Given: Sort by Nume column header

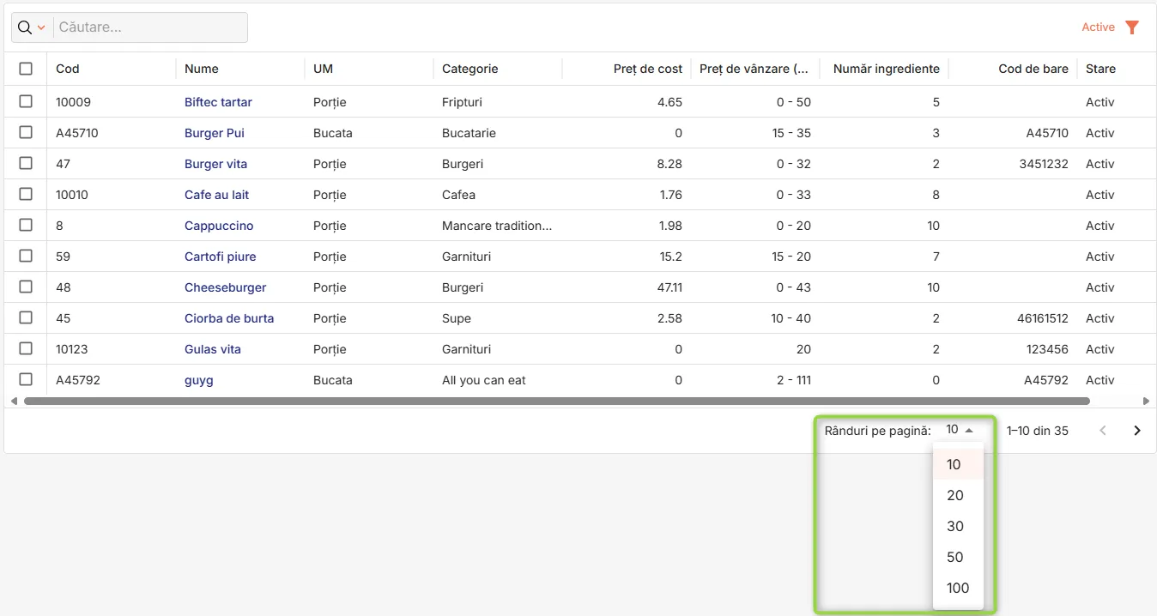Looking at the screenshot, I should pos(202,69).
